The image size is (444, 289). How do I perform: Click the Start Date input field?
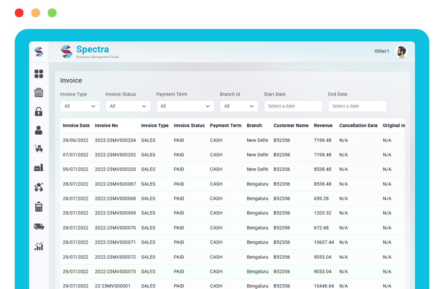[293, 106]
